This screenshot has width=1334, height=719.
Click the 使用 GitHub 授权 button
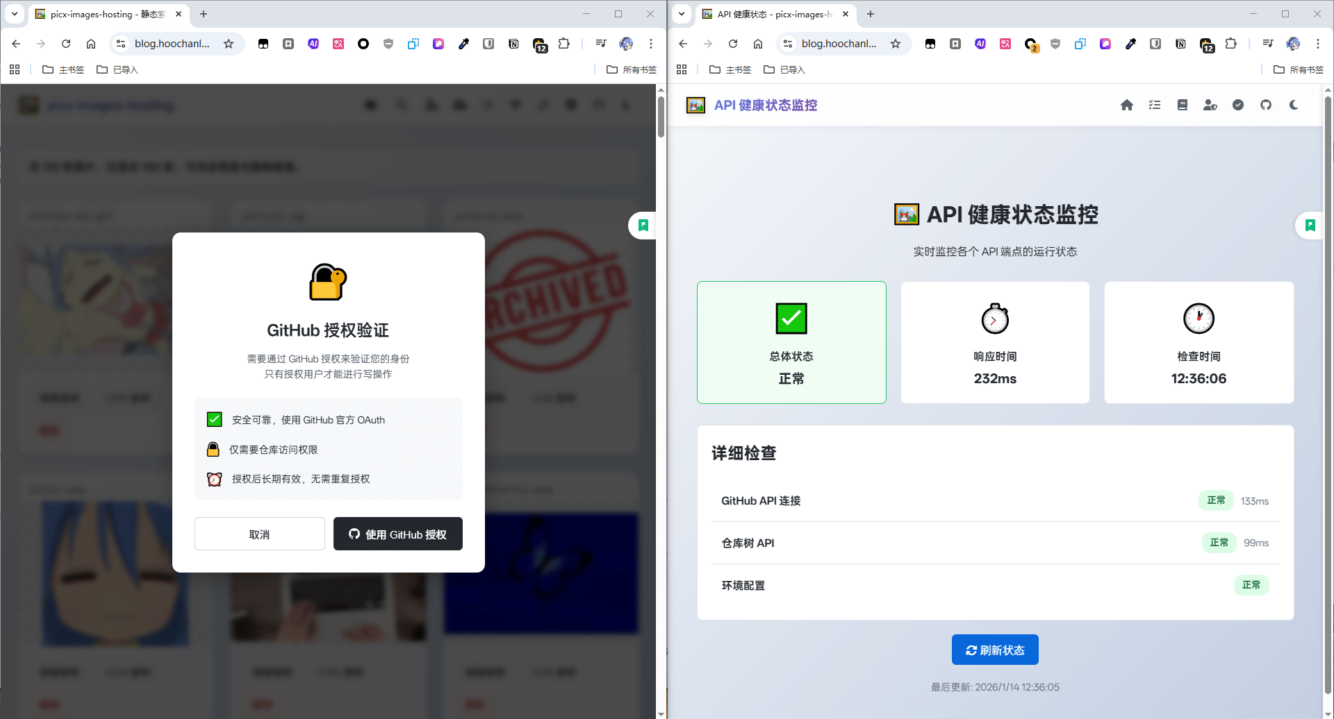coord(398,534)
